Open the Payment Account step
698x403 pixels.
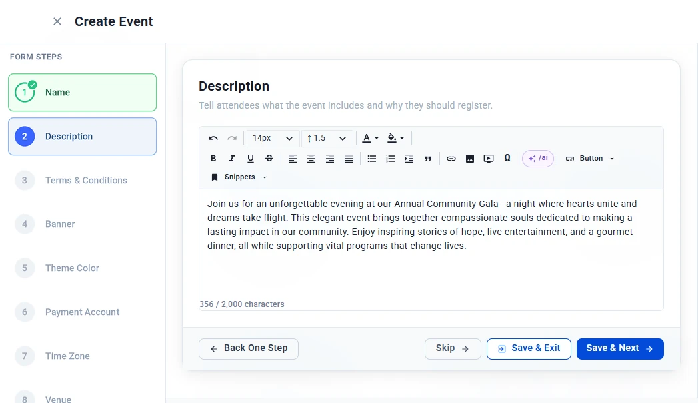pyautogui.click(x=83, y=312)
